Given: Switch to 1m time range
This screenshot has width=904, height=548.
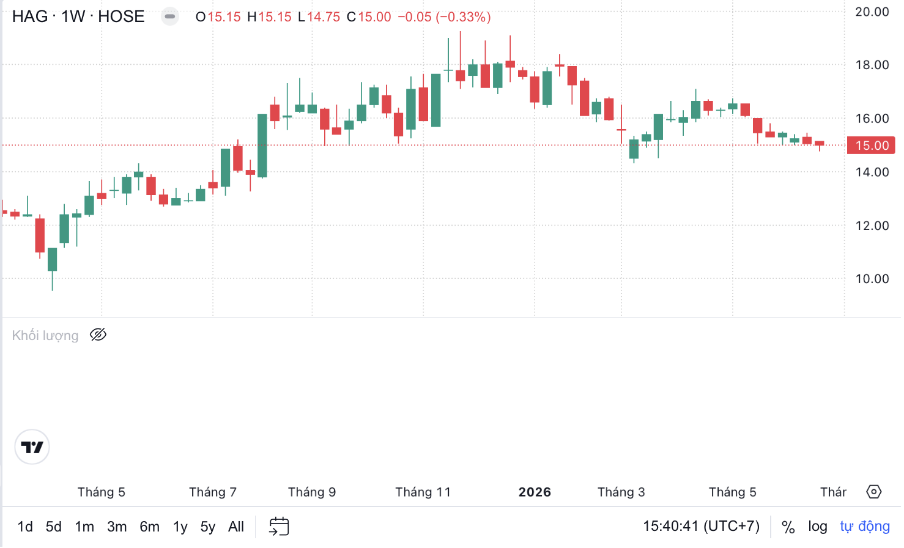Looking at the screenshot, I should [x=84, y=527].
